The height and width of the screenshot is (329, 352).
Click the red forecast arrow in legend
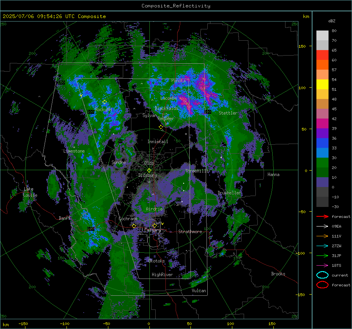(322, 216)
